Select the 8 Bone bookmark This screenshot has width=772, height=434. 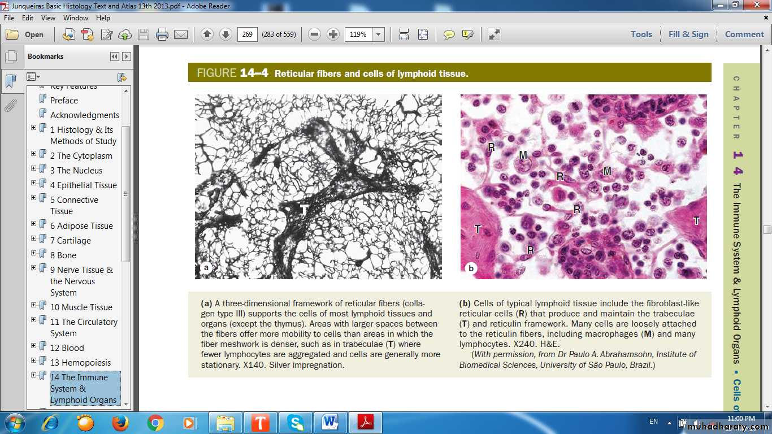pyautogui.click(x=63, y=255)
